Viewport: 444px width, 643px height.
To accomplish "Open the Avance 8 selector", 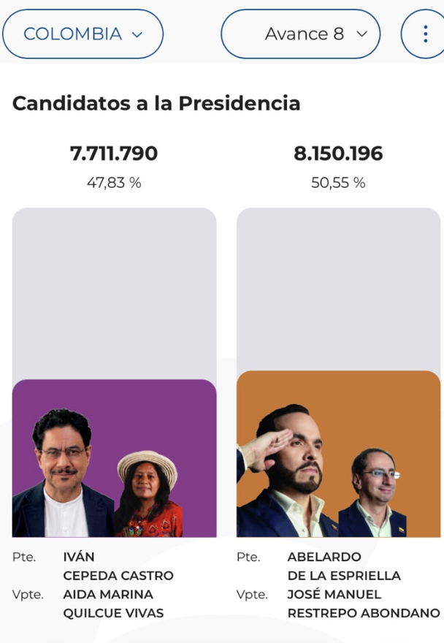I will 301,34.
